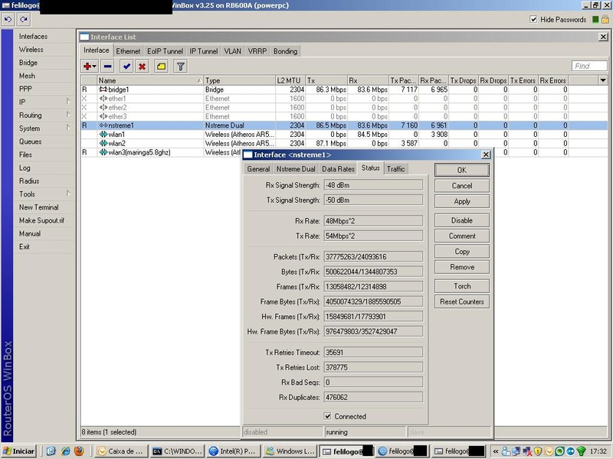Toggle the Connected checkbox

(328, 416)
